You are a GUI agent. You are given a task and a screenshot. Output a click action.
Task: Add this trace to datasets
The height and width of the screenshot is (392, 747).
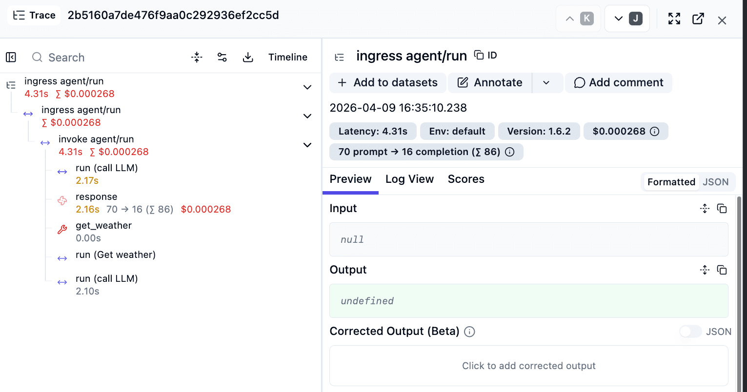pyautogui.click(x=387, y=82)
